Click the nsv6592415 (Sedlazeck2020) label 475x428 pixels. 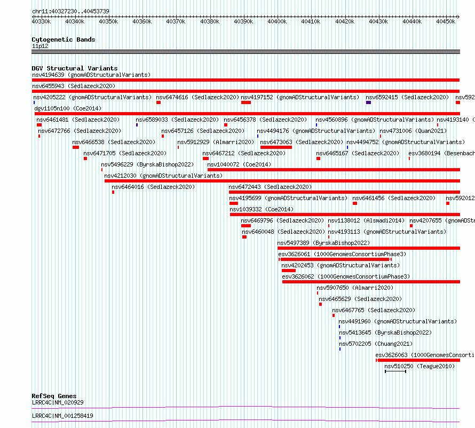coord(407,97)
